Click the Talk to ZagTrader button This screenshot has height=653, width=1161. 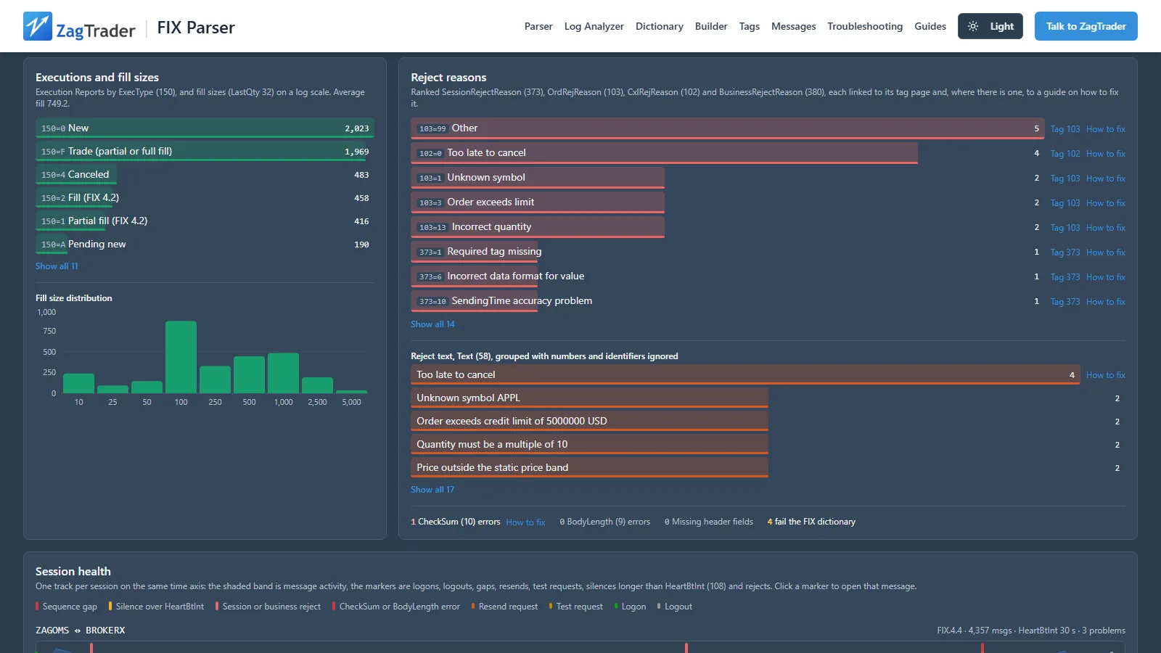coord(1086,26)
